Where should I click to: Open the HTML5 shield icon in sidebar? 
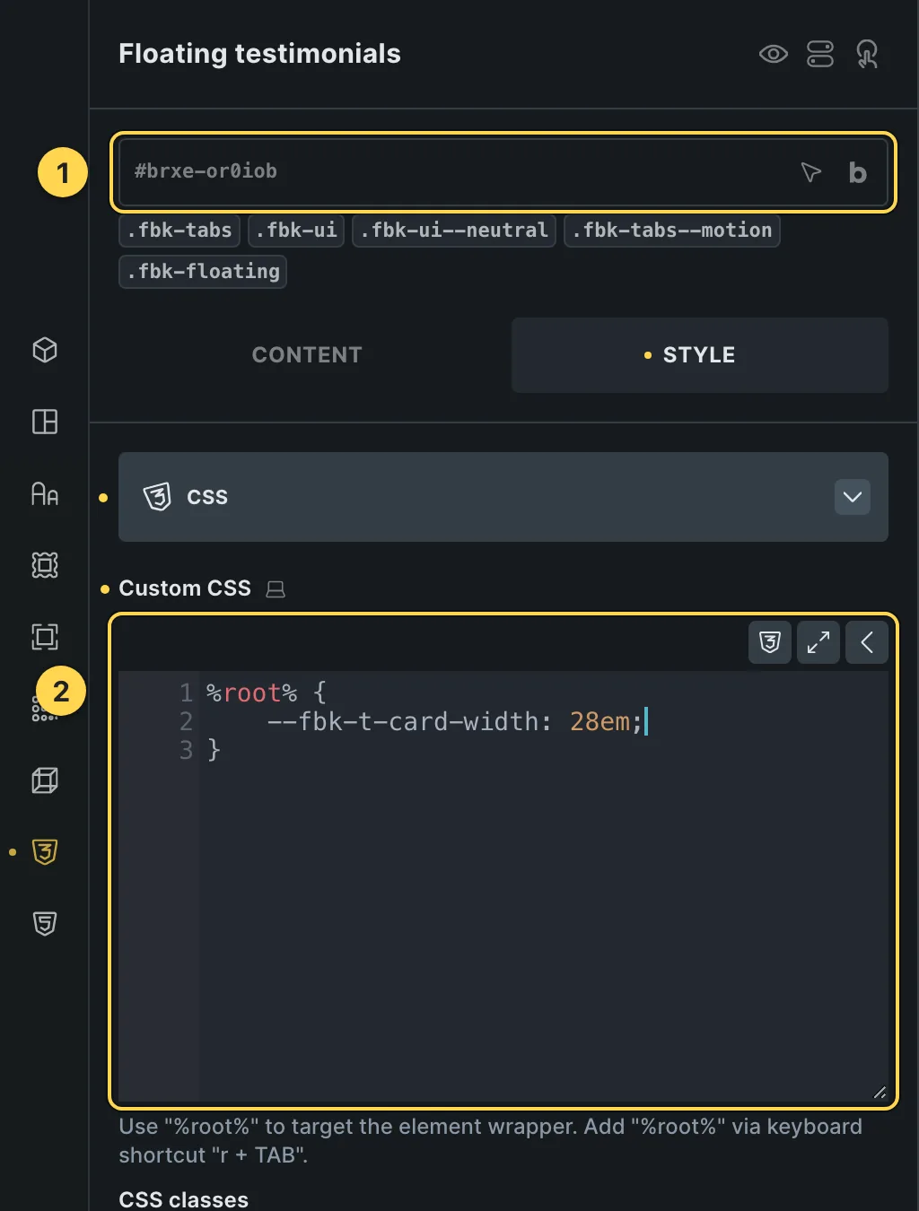pyautogui.click(x=45, y=924)
